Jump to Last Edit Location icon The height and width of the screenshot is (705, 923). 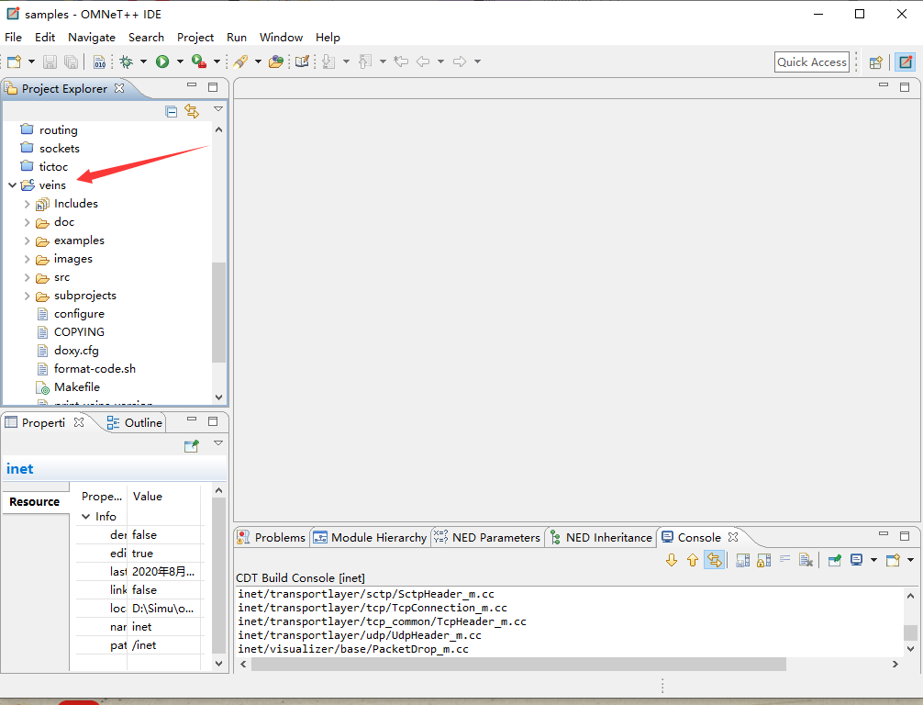[x=402, y=62]
